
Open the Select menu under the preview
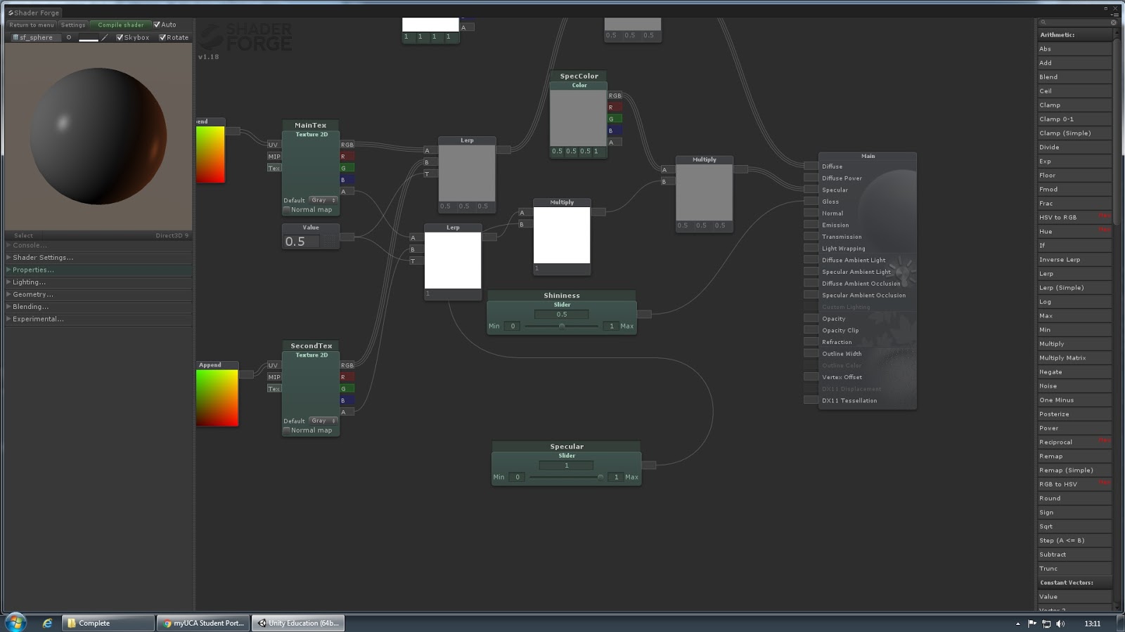[x=23, y=235]
